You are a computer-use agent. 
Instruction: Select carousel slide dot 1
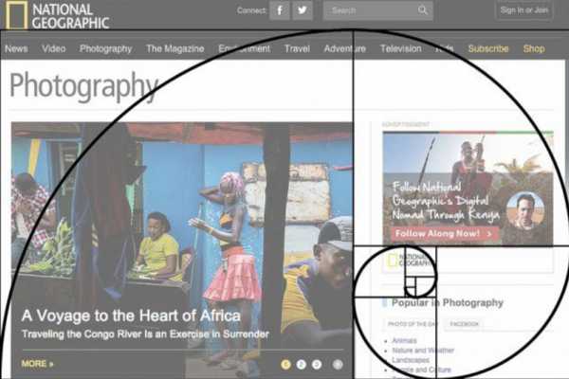(285, 364)
